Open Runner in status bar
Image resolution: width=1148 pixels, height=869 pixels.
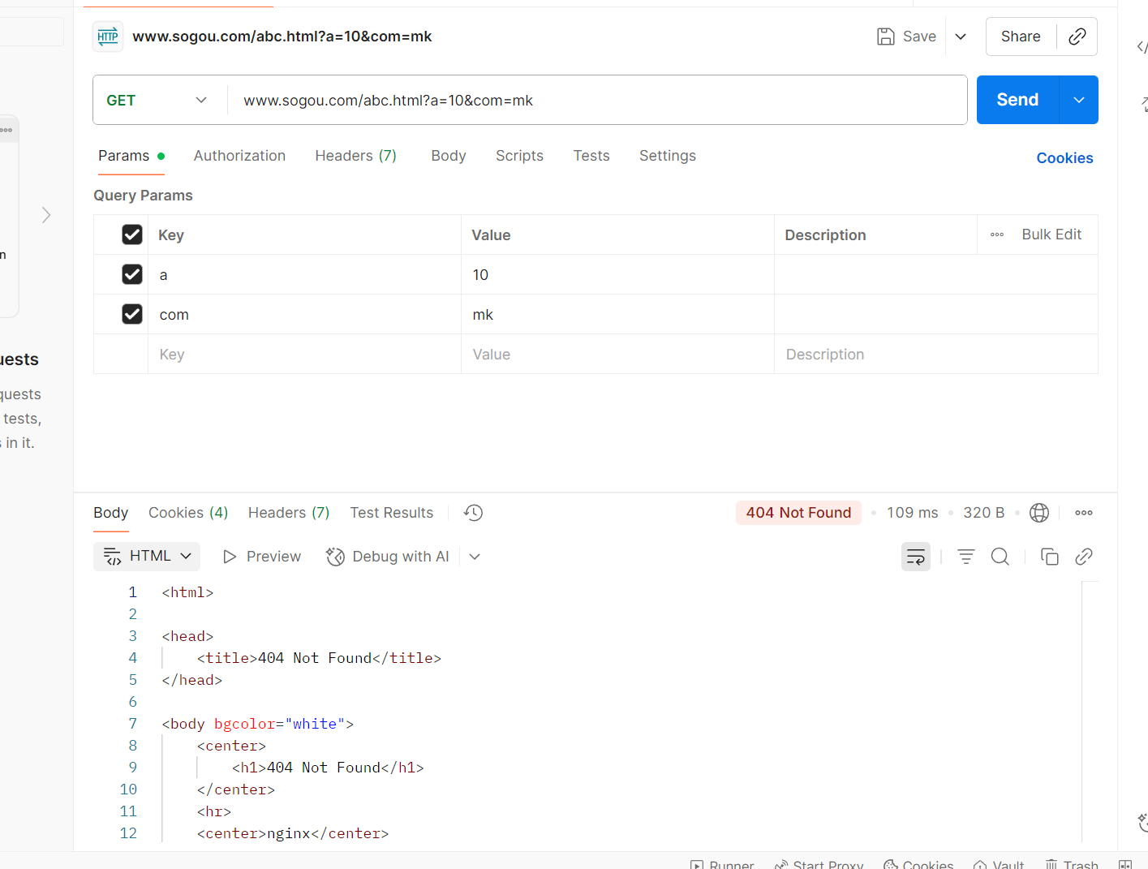pyautogui.click(x=722, y=865)
